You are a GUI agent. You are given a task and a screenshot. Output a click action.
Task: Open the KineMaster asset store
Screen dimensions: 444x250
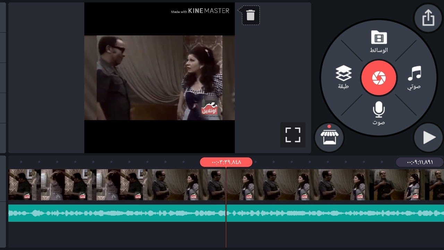[x=329, y=137]
